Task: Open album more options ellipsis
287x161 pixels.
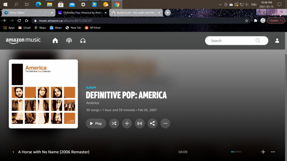Action: coord(165,123)
